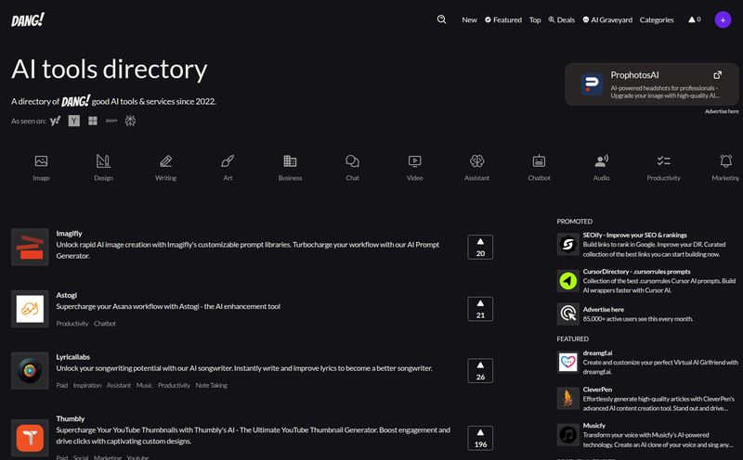Open the Chatbot category icon
743x460 pixels.
539,160
